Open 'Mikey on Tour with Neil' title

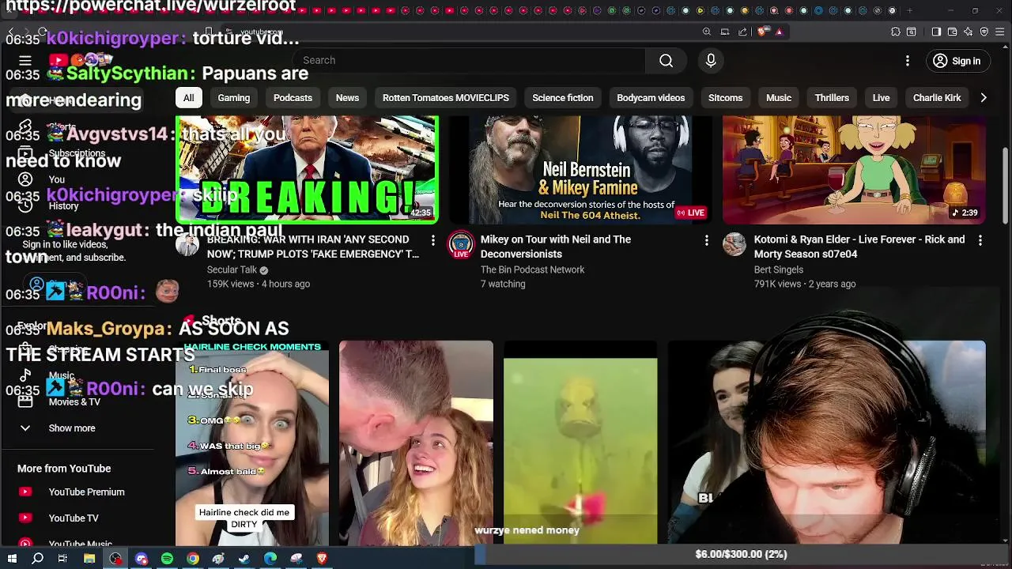coord(556,247)
